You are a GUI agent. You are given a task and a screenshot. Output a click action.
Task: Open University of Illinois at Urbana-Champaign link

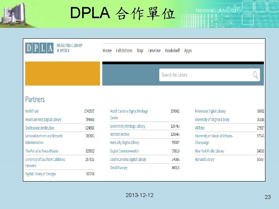(214, 139)
